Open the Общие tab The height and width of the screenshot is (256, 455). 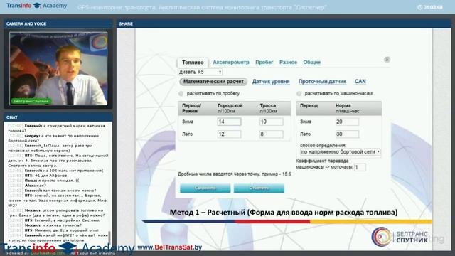click(x=311, y=62)
